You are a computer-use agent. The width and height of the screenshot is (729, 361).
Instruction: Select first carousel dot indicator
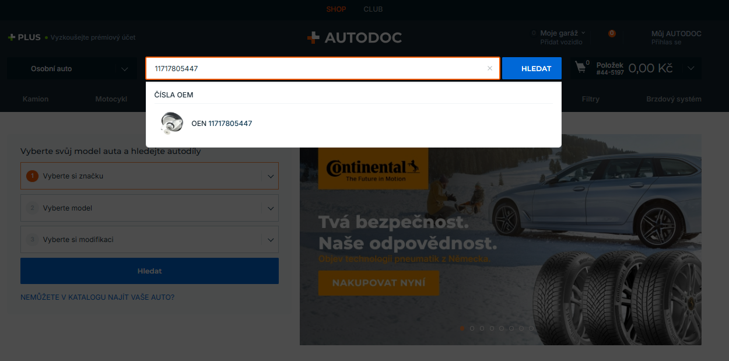click(462, 328)
